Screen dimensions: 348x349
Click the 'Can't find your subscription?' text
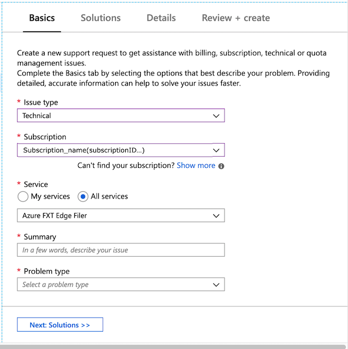pyautogui.click(x=126, y=166)
